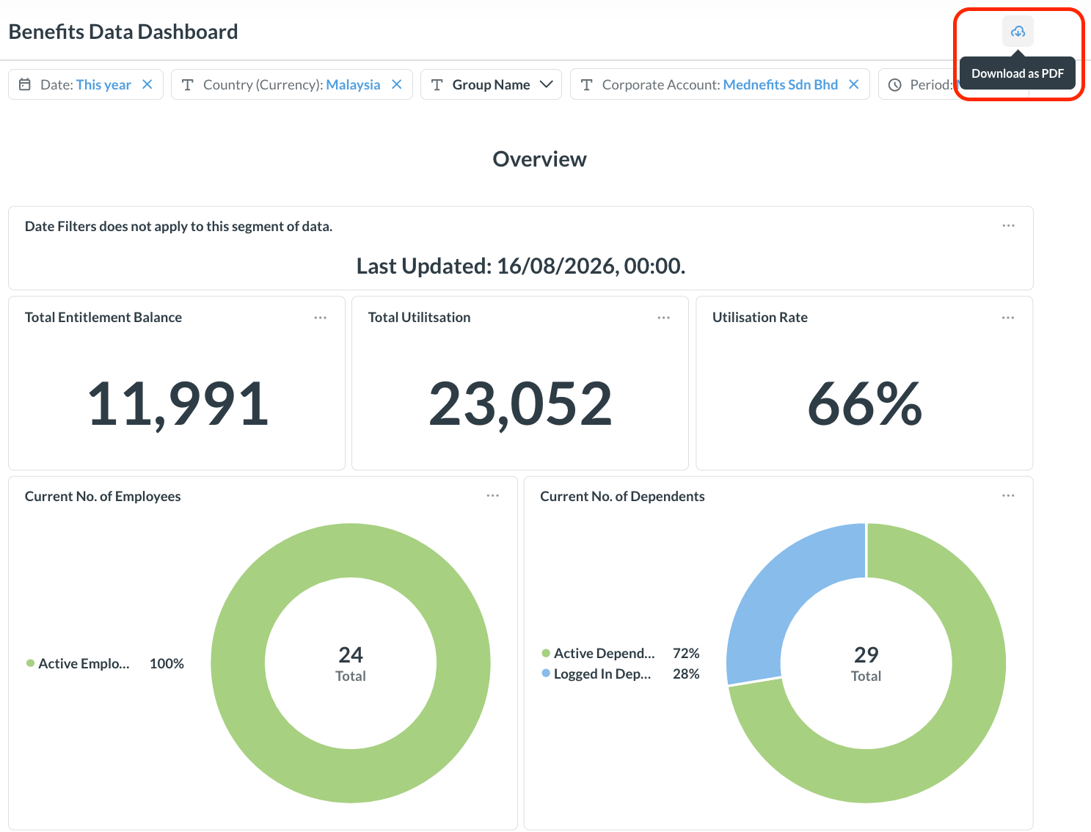Toggle the Logged In Dependents legend item

596,674
